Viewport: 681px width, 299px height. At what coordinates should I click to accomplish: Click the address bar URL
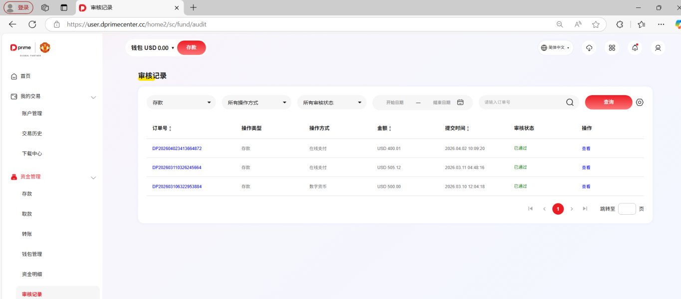[x=137, y=24]
